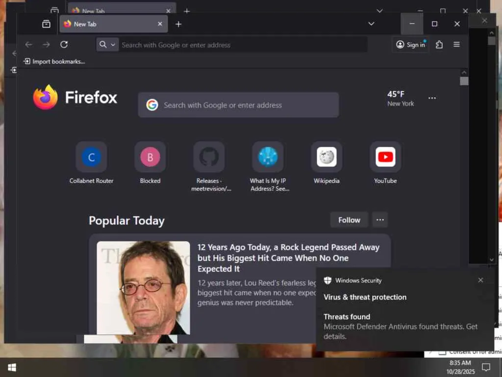Open the Action Center notification icon
The image size is (502, 377).
(x=486, y=367)
